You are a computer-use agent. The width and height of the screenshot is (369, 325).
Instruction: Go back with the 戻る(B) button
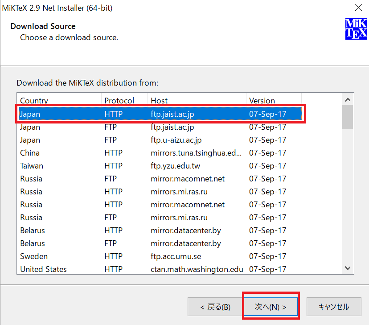(215, 307)
